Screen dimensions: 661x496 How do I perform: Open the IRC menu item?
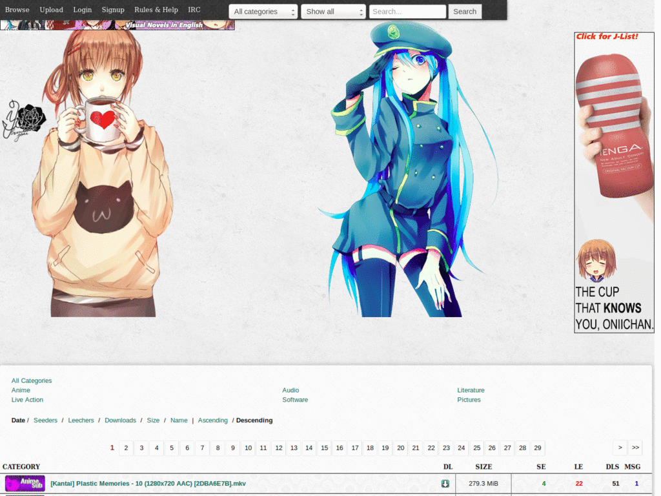(194, 10)
